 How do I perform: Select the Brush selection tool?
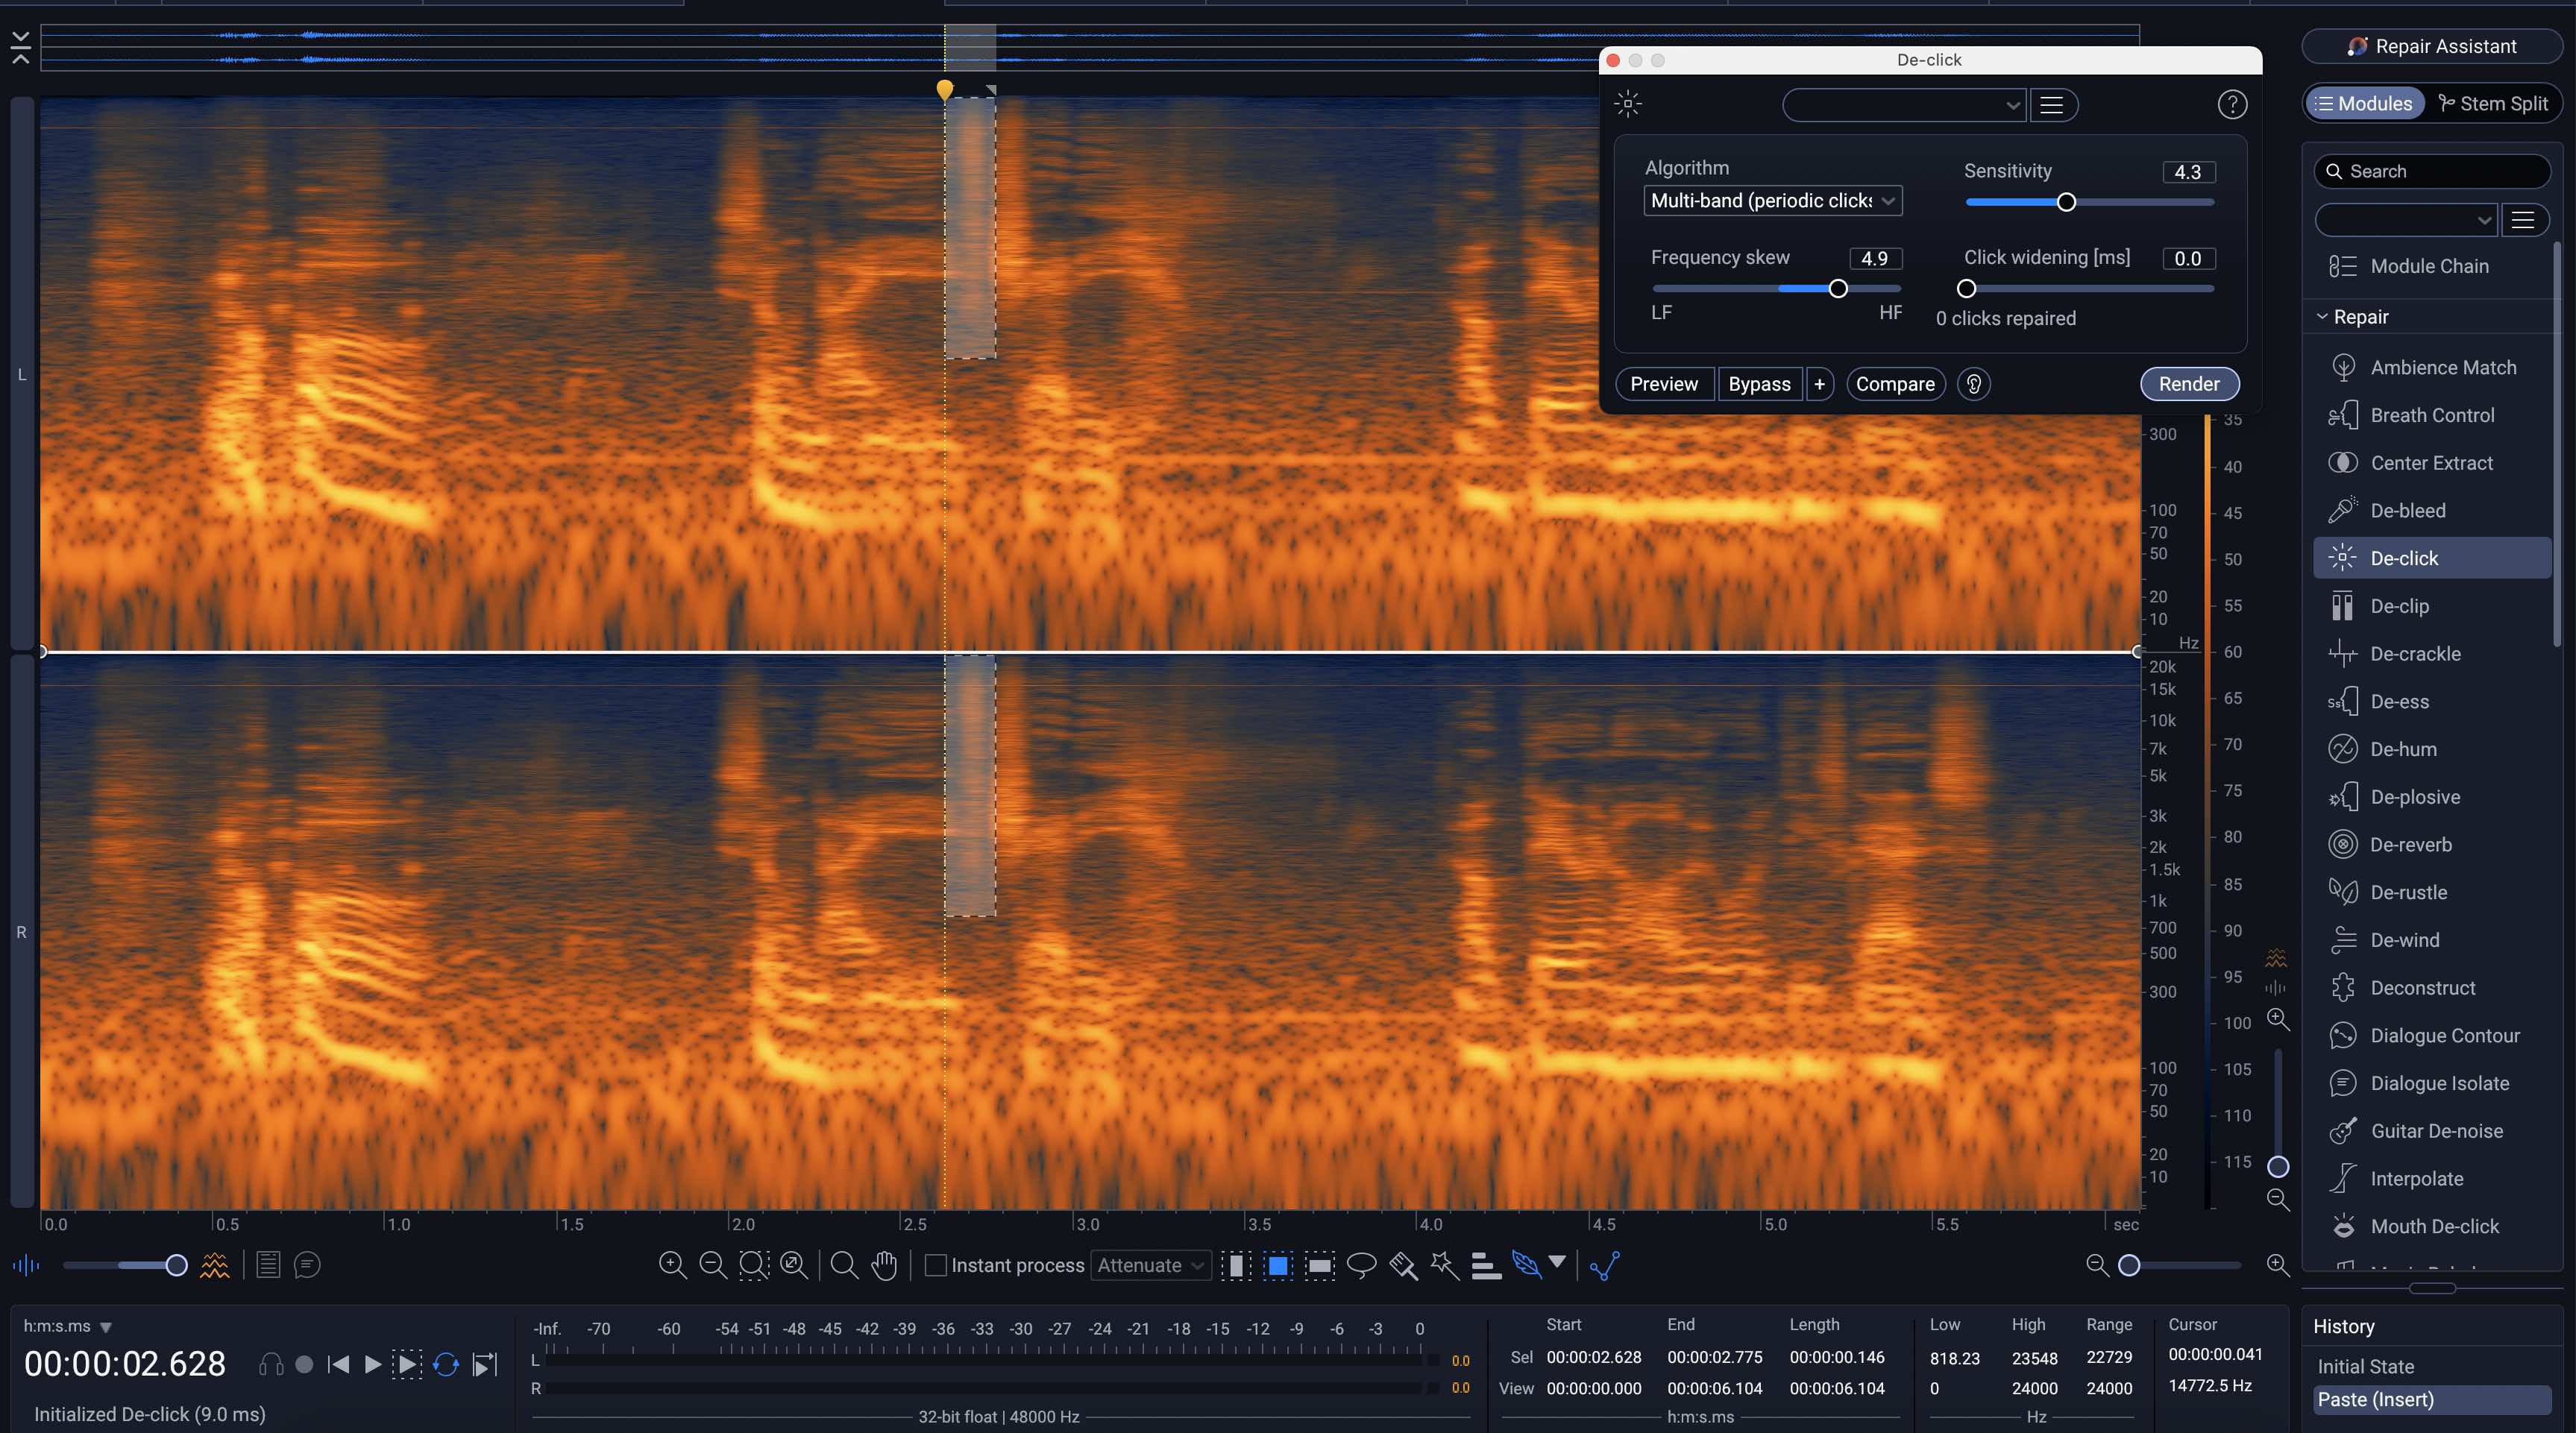(x=1403, y=1265)
